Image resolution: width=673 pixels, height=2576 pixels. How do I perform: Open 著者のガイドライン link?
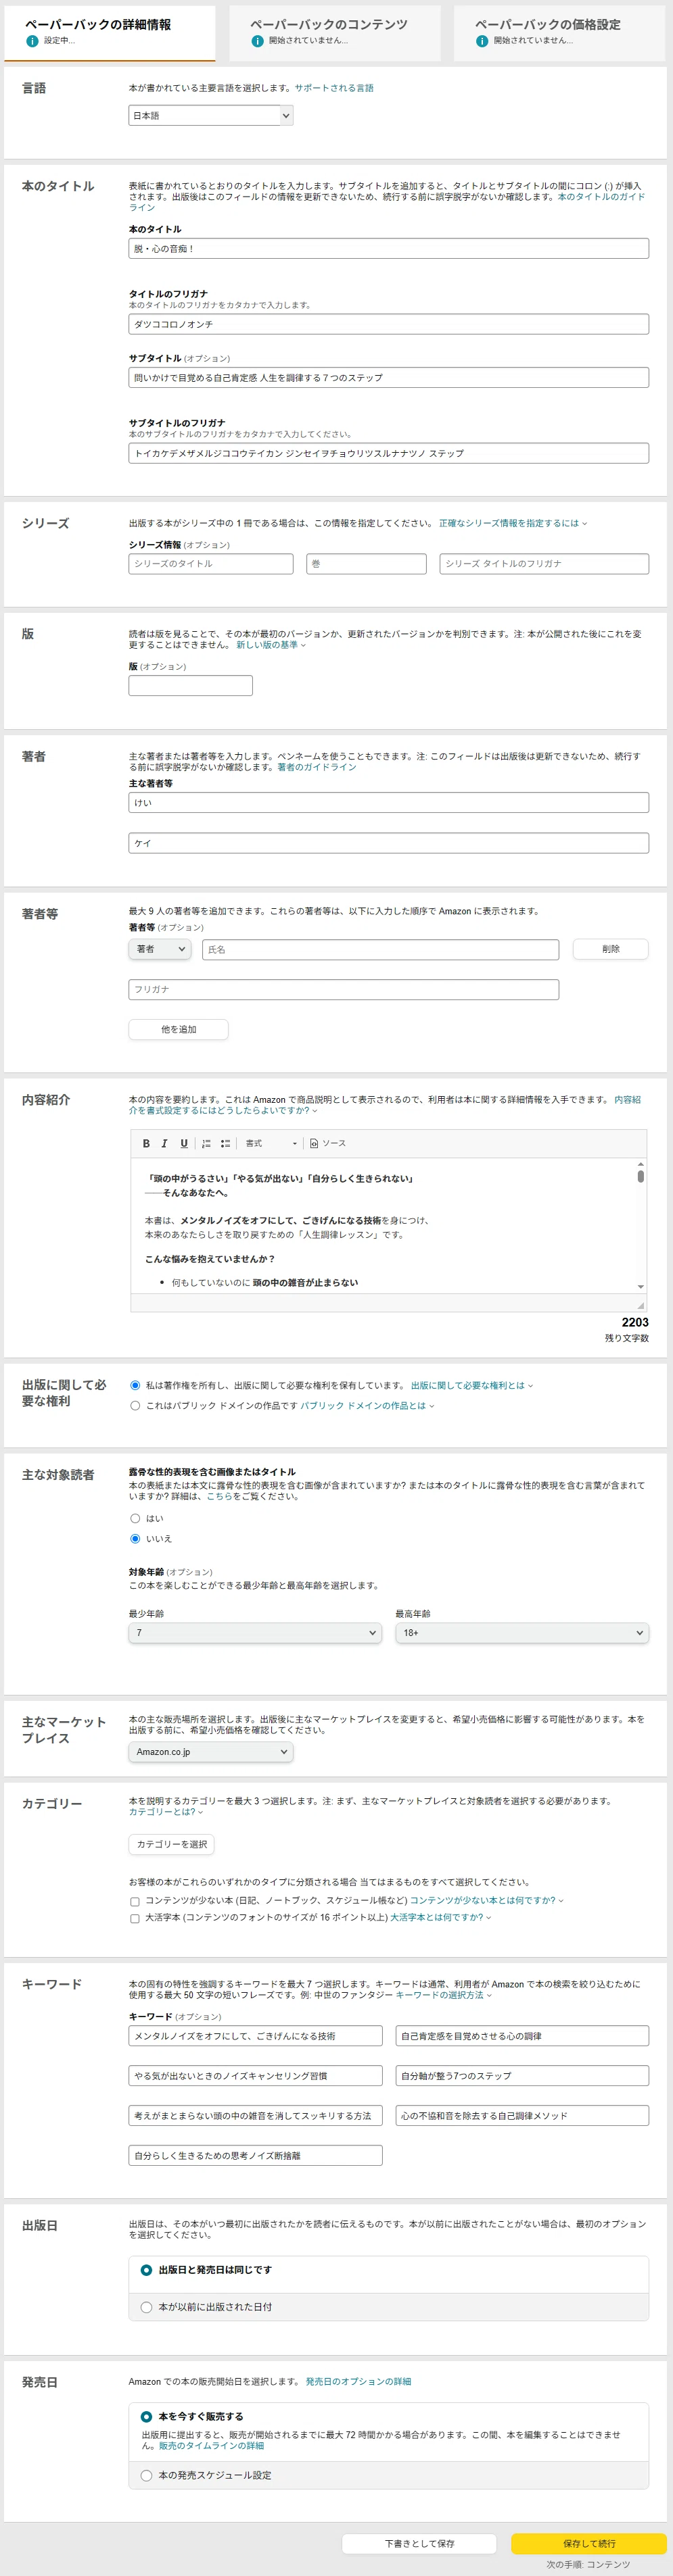317,768
